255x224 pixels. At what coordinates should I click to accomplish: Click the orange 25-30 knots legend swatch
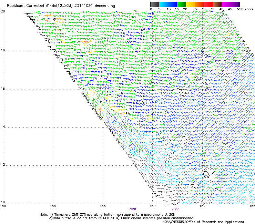[x=199, y=4]
